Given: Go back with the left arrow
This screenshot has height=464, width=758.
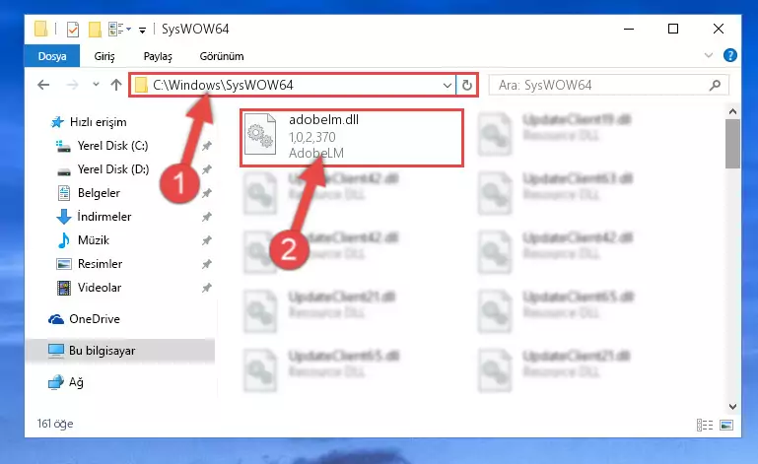Looking at the screenshot, I should (x=43, y=85).
